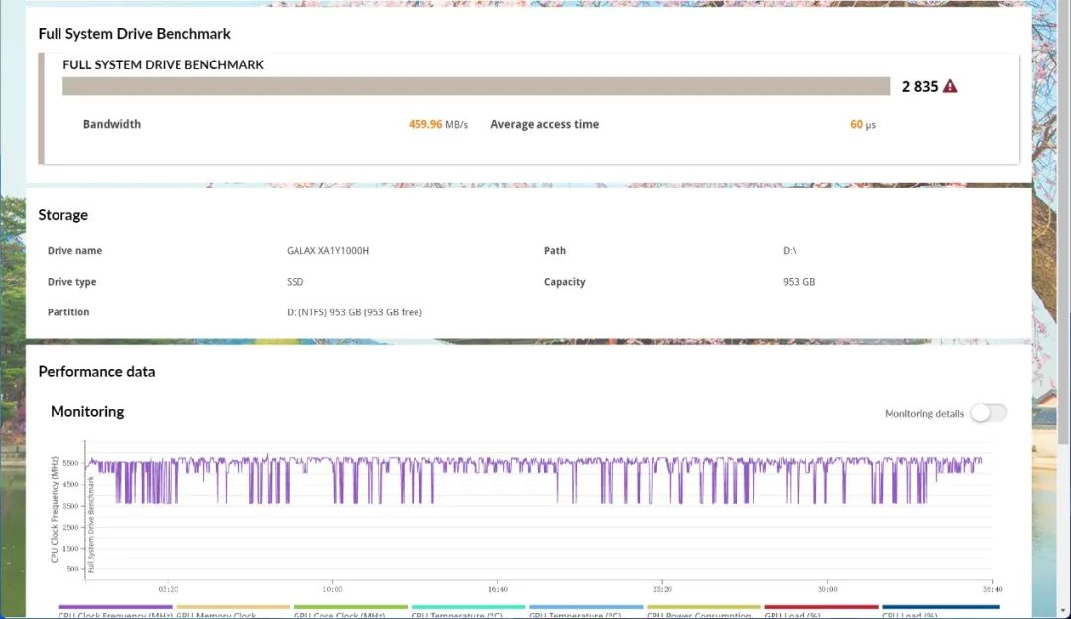1071x619 pixels.
Task: Click the red warning triangle beside score
Action: click(950, 86)
